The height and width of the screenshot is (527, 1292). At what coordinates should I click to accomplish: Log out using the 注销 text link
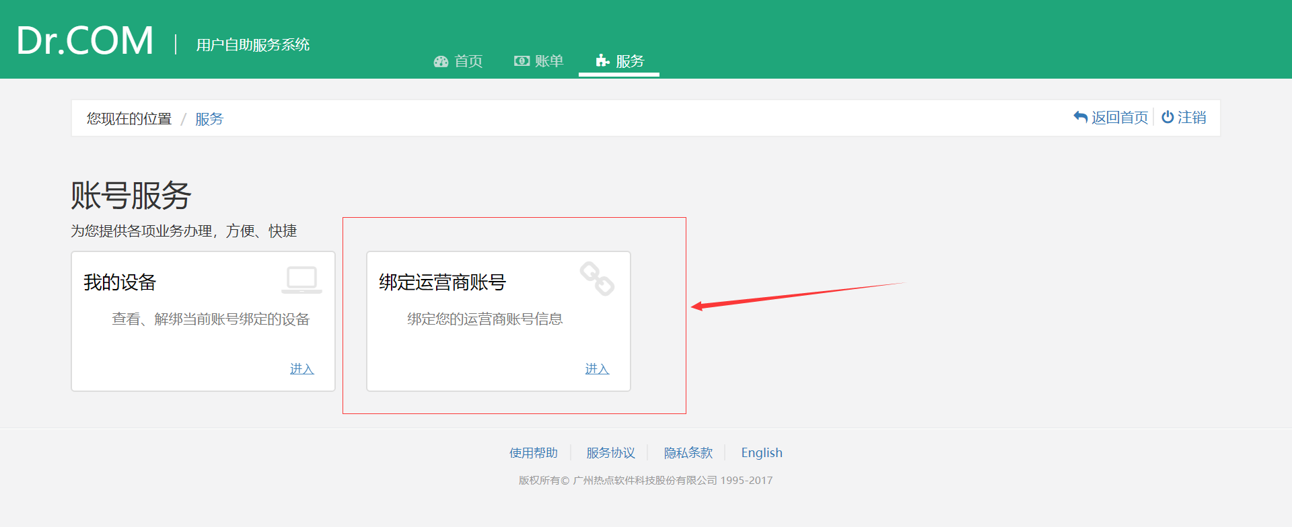click(1192, 118)
